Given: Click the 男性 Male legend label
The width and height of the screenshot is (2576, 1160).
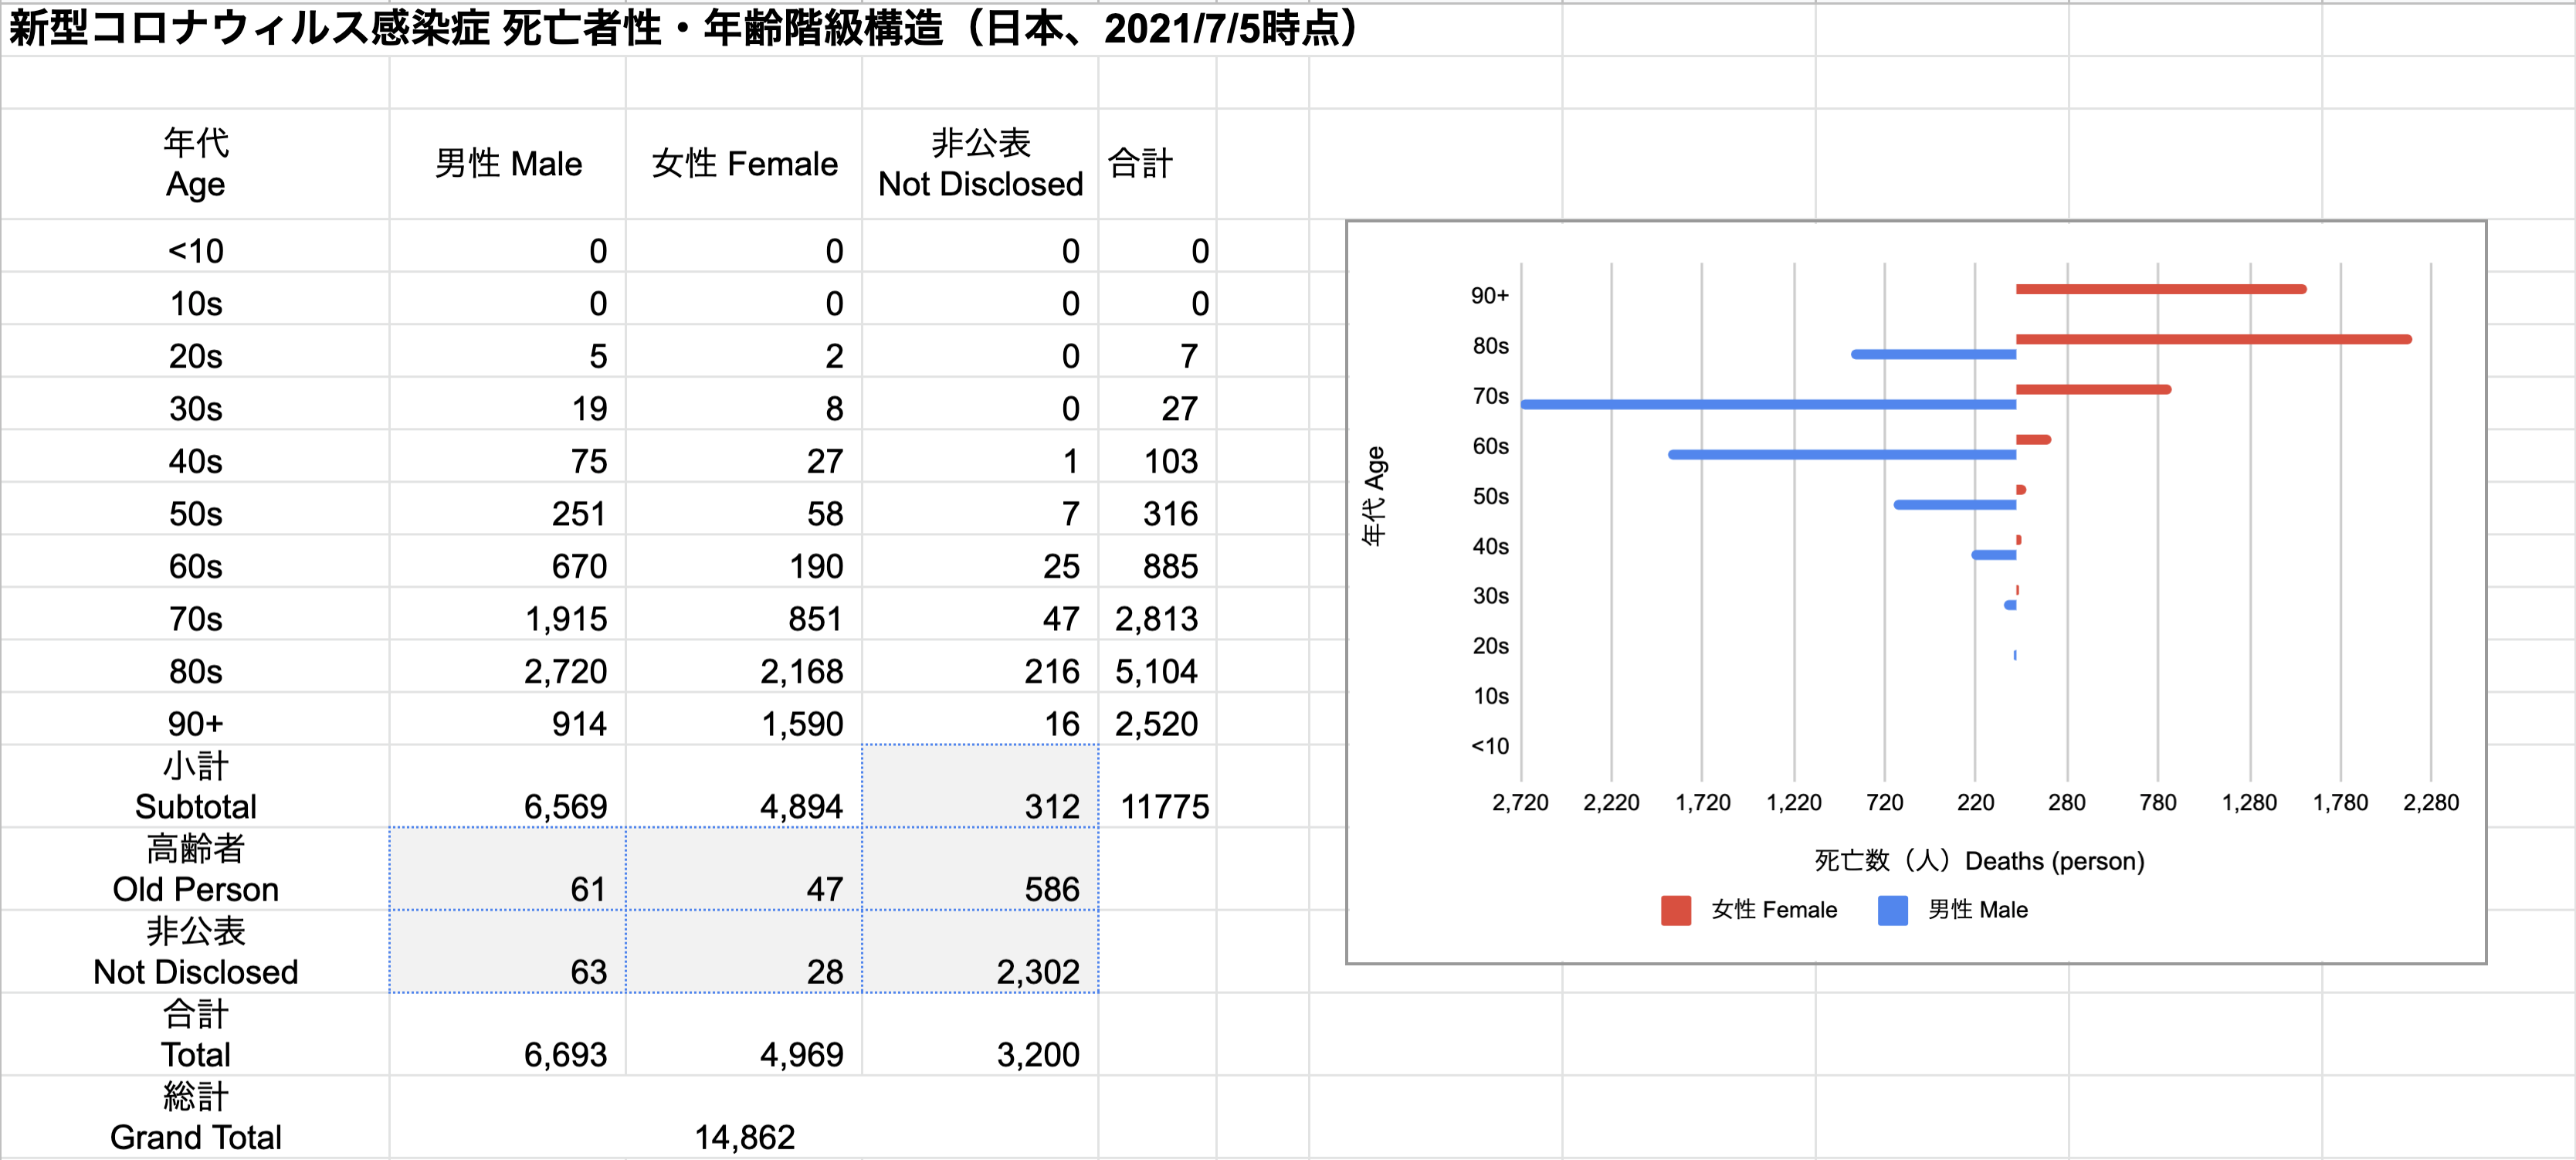Looking at the screenshot, I should tap(1978, 910).
